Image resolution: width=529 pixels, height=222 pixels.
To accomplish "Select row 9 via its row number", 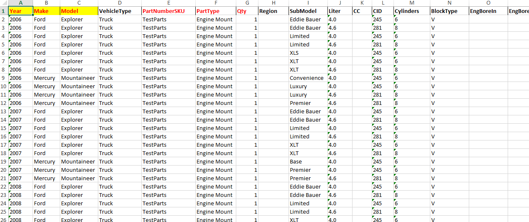I will (4, 78).
